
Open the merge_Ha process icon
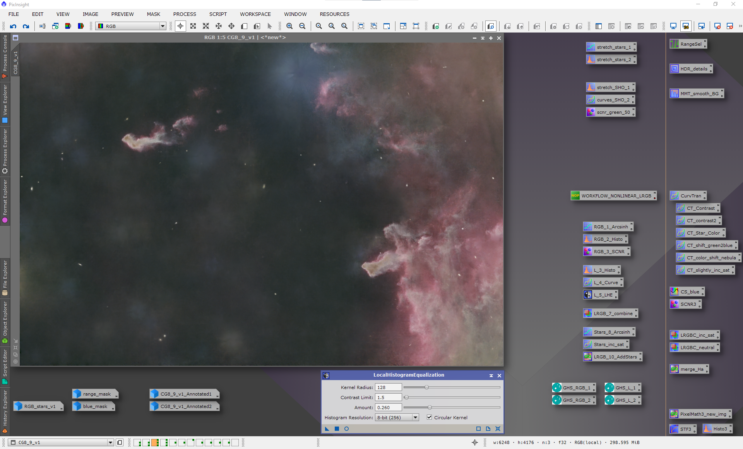coord(689,369)
